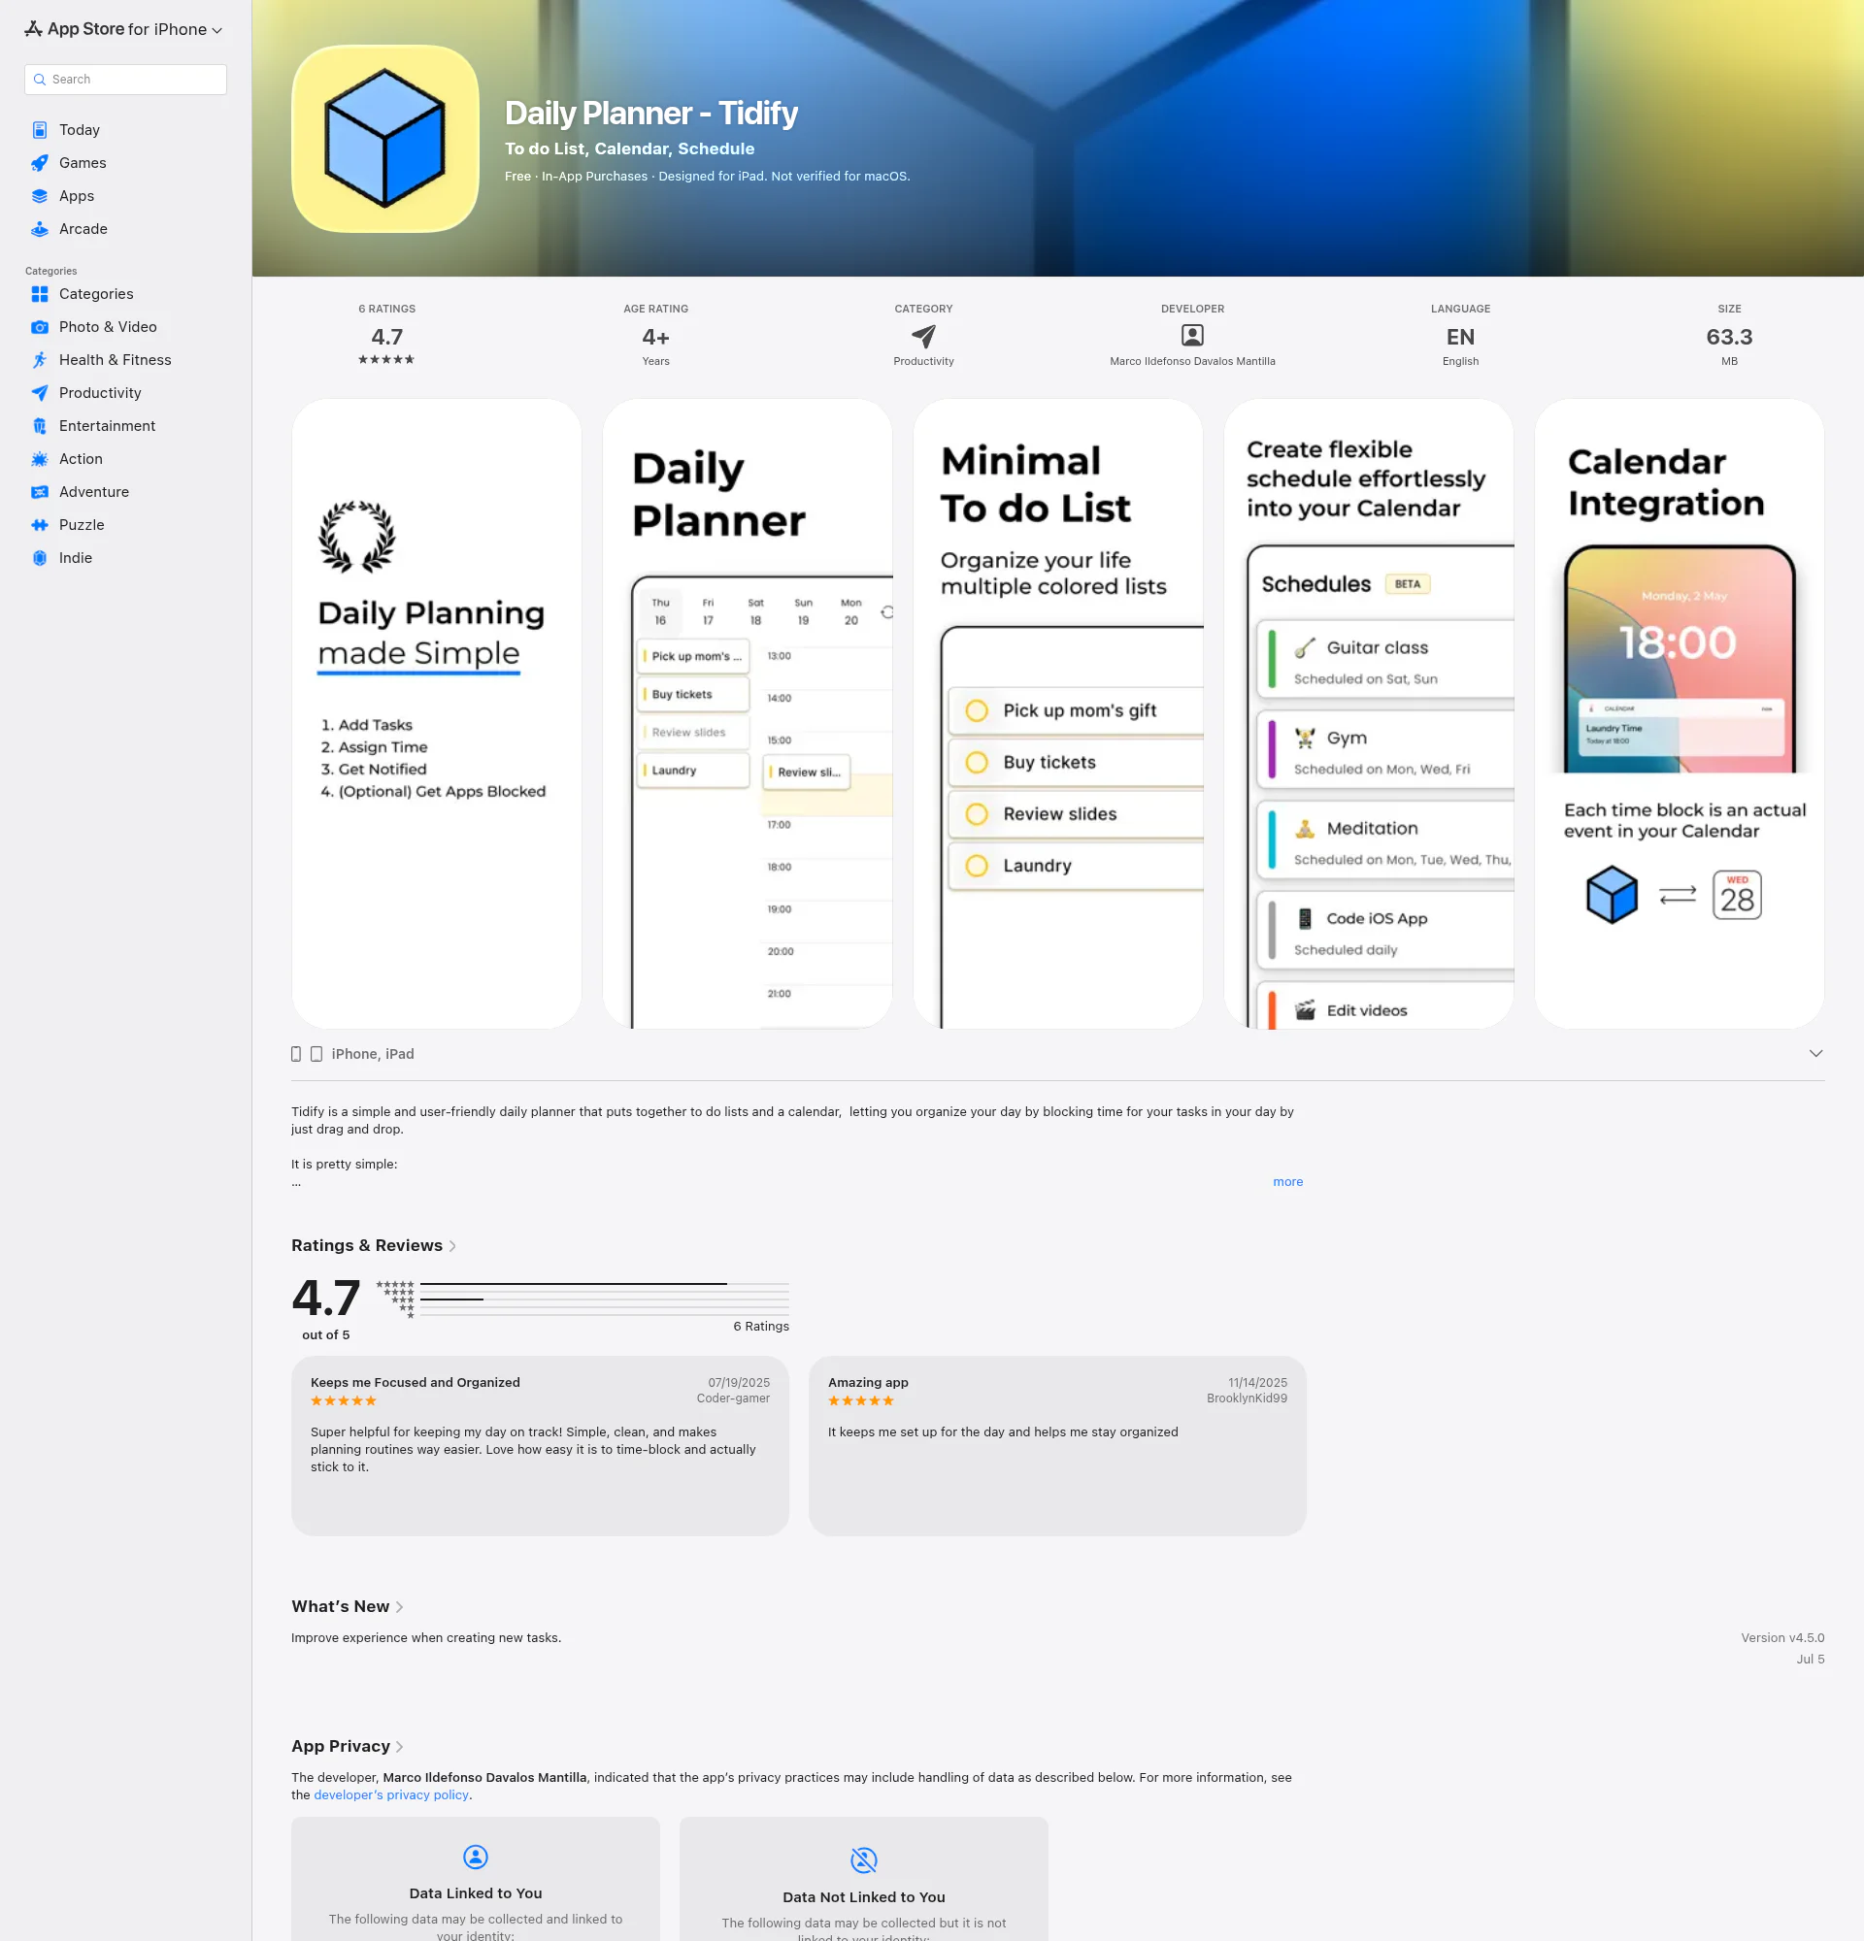Click the Tidify blue cube app icon
This screenshot has width=1864, height=1941.
pos(385,139)
